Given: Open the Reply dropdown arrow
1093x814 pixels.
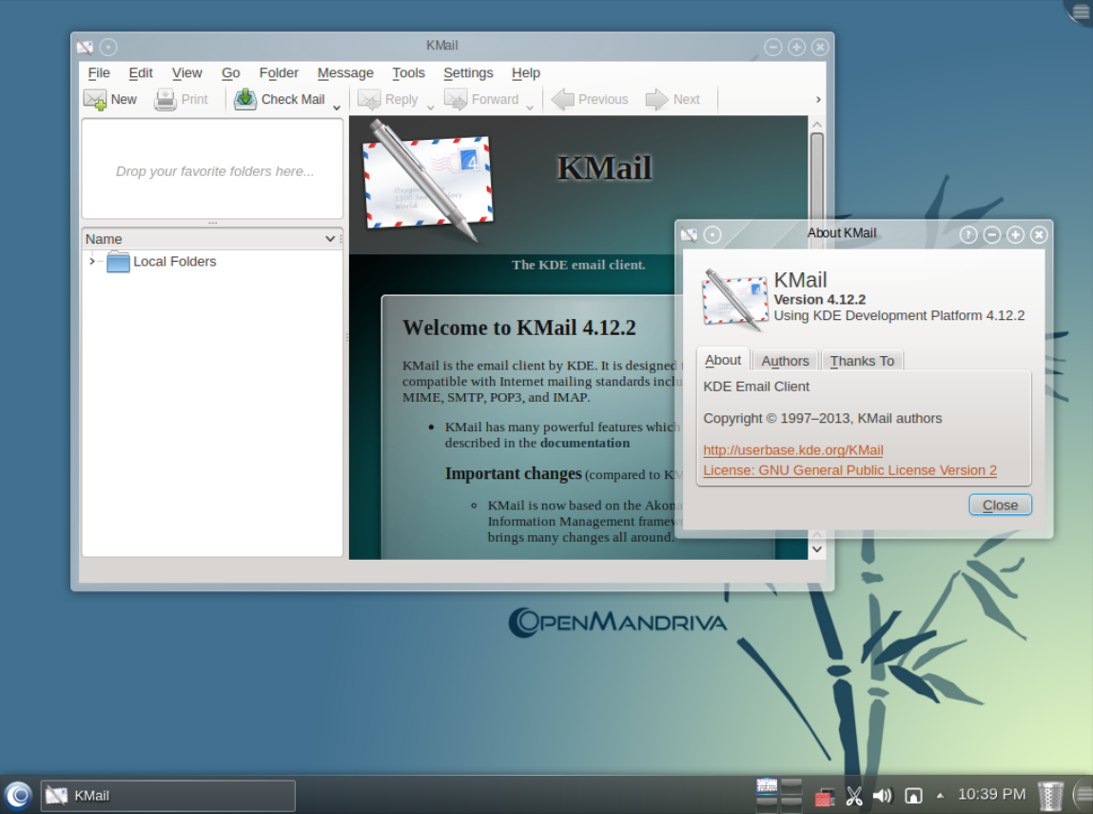Looking at the screenshot, I should [430, 108].
